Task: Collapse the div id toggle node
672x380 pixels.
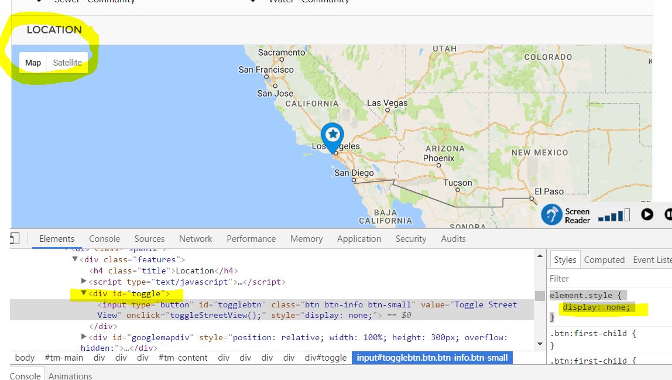Action: (x=84, y=293)
